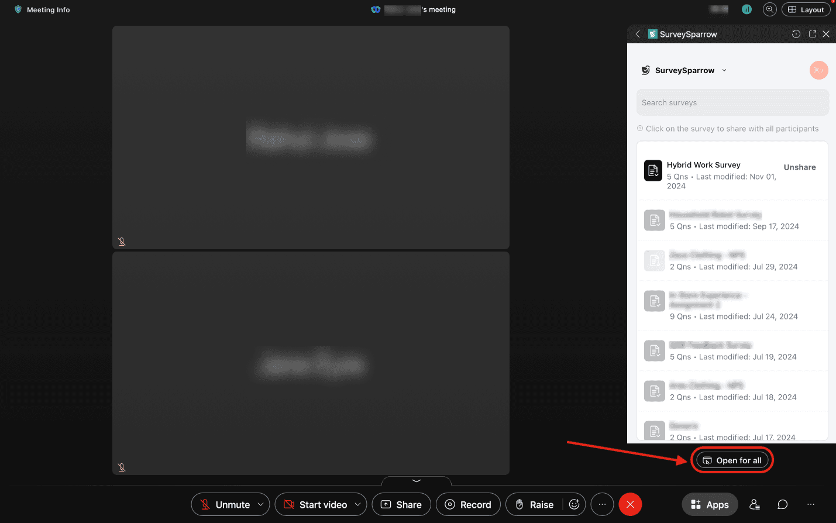Open the participants panel icon
836x523 pixels.
tap(755, 504)
